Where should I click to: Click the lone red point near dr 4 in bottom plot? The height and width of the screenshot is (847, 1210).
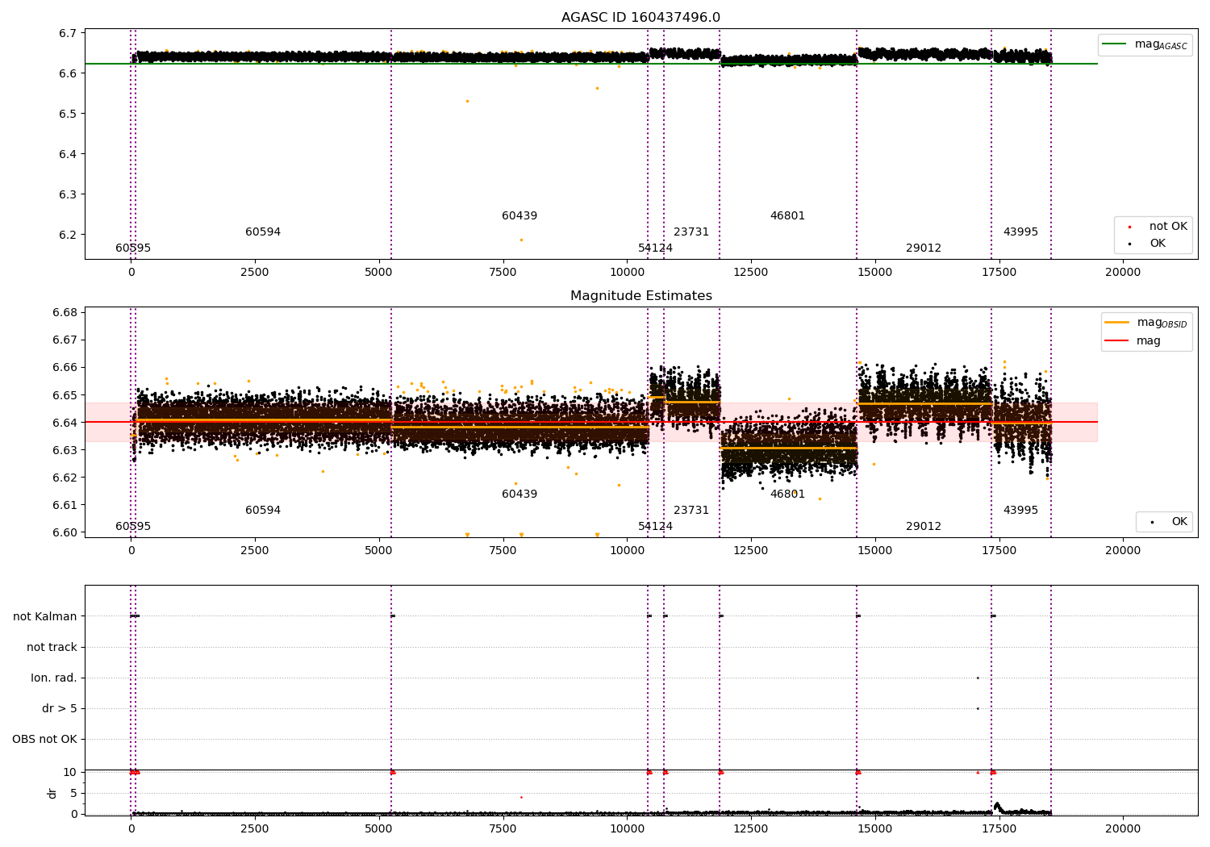(521, 797)
